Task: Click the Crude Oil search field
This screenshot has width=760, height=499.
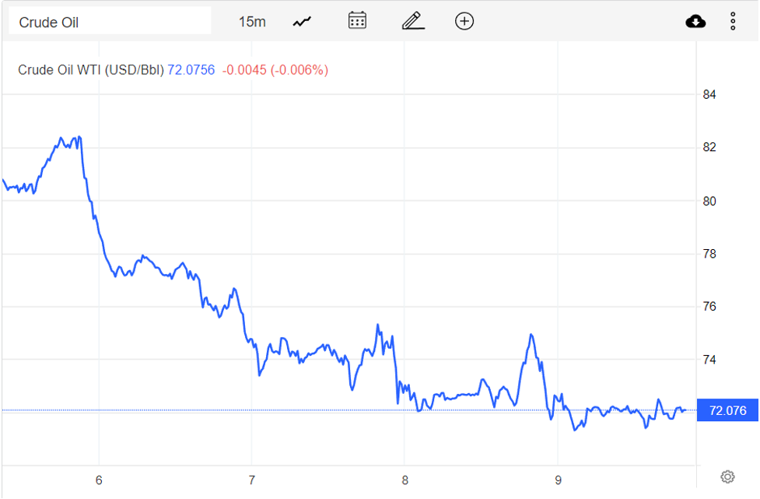Action: click(x=109, y=22)
